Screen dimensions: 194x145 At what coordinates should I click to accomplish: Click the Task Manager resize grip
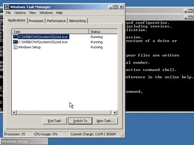pyautogui.click(x=122, y=135)
